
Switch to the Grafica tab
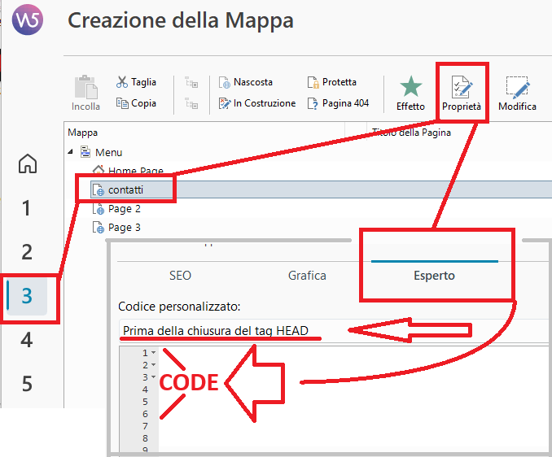point(307,276)
